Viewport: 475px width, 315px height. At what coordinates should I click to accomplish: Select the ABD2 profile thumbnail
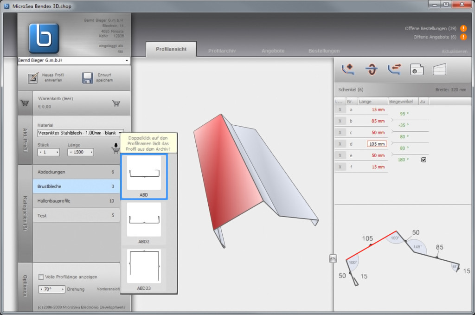pos(144,220)
